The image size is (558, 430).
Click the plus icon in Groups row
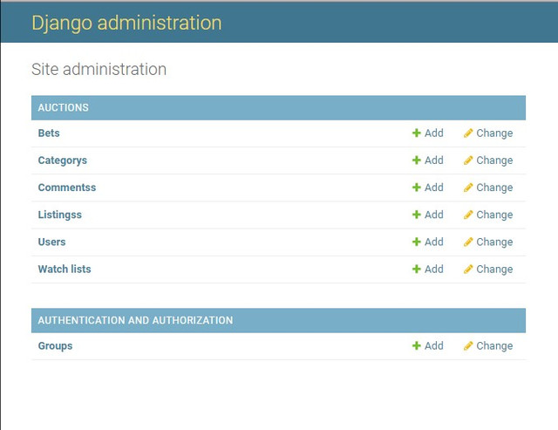pos(417,345)
